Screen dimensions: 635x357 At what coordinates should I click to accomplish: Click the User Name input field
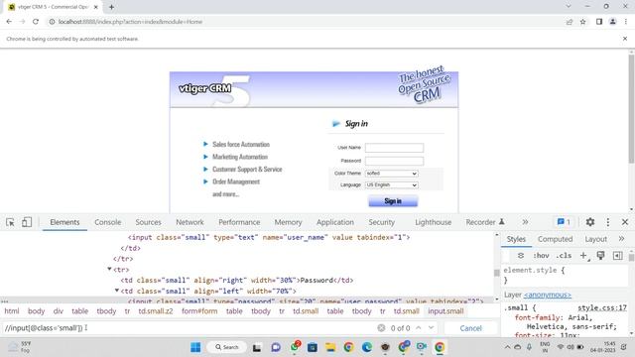(394, 148)
